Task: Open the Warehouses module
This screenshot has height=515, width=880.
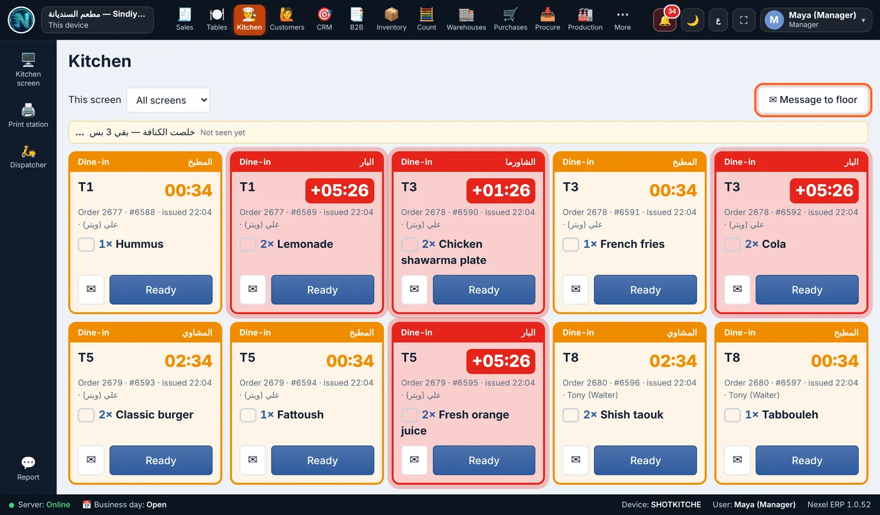Action: click(x=466, y=20)
